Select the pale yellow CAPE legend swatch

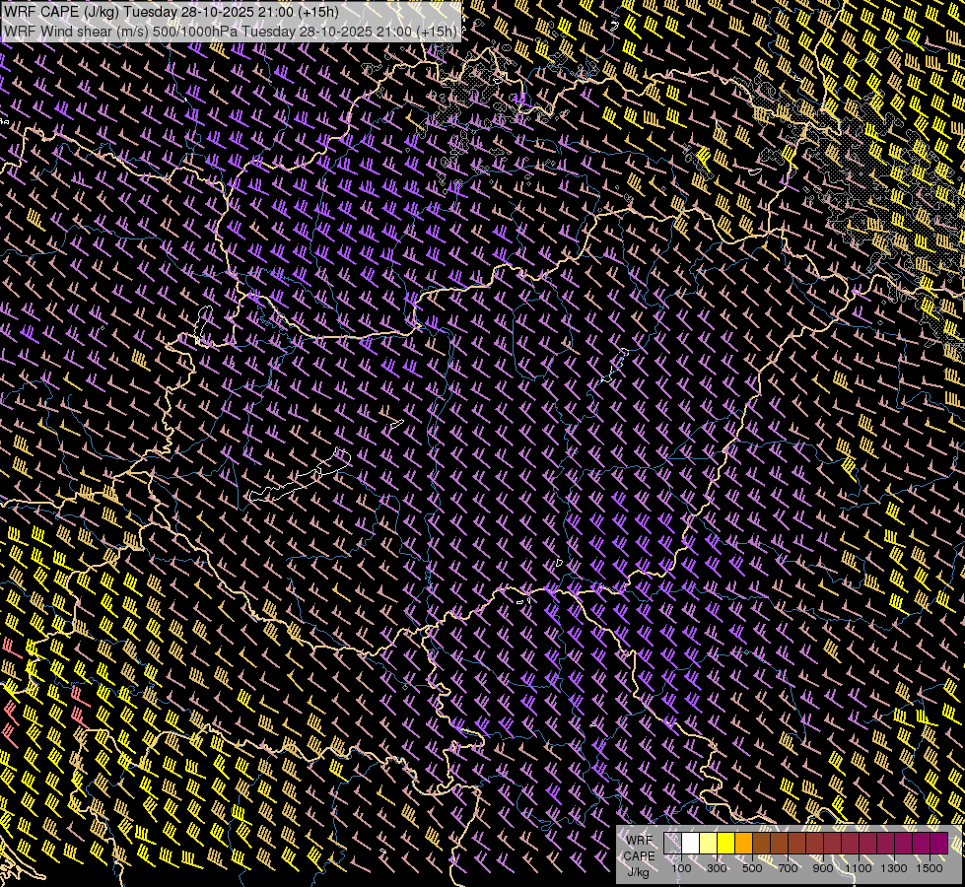(x=709, y=844)
